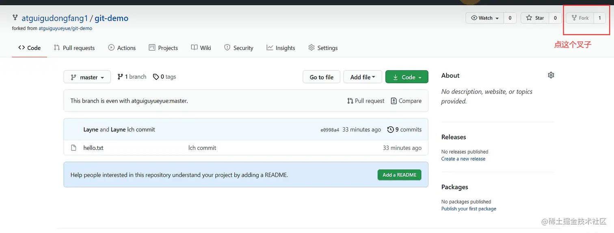Click the Fork count 1

coord(600,18)
